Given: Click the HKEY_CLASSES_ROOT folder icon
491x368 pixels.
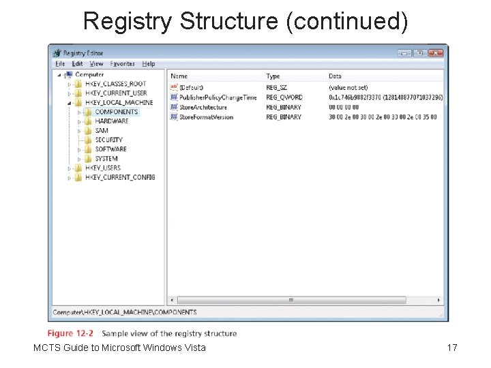Looking at the screenshot, I should coord(78,84).
